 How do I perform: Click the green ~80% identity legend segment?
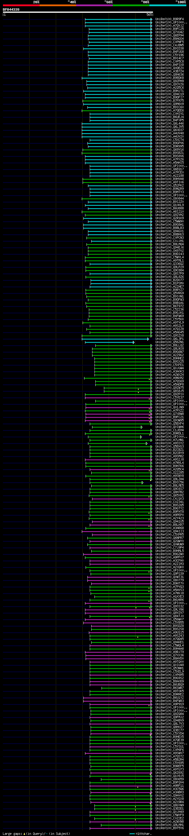pyautogui.click(x=131, y=5)
